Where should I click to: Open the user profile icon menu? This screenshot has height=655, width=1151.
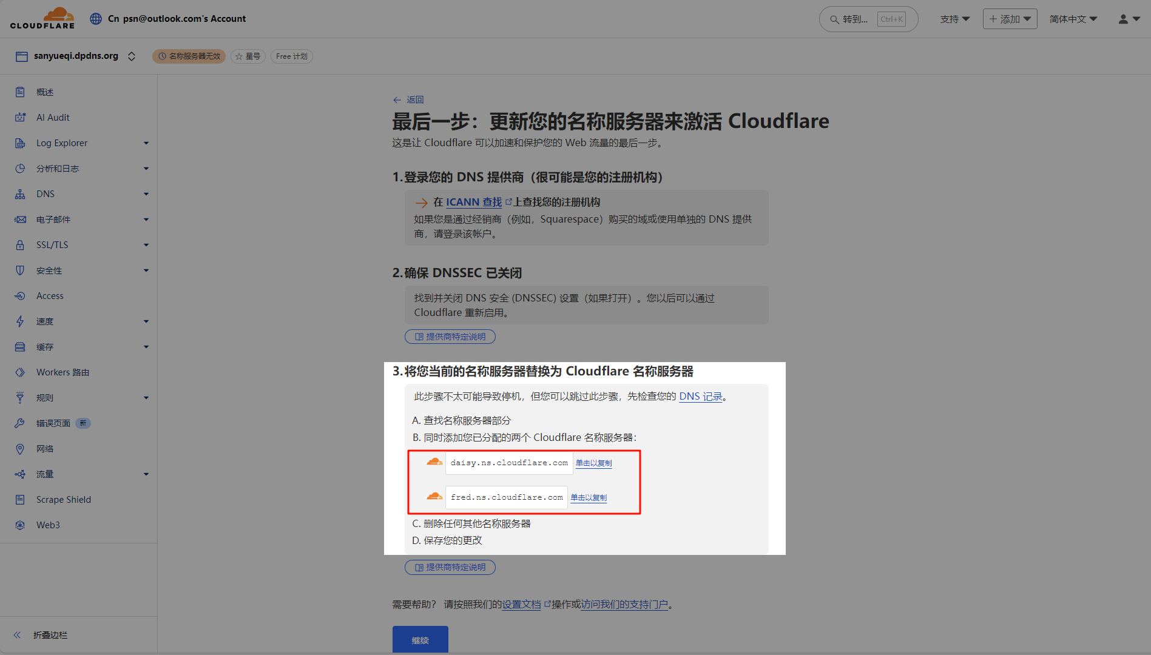click(1128, 19)
